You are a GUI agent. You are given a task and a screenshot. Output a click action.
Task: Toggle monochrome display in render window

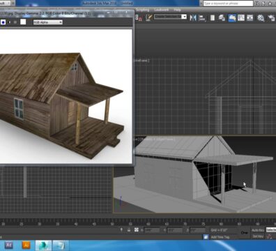point(15,22)
